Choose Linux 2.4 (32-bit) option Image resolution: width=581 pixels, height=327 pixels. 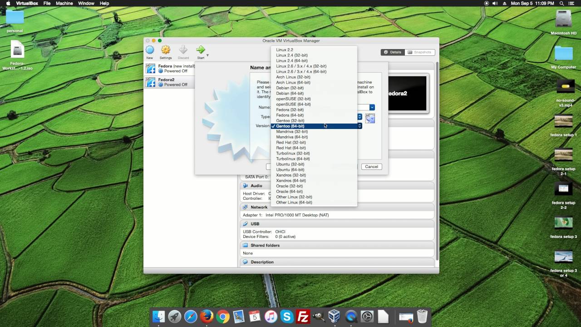pyautogui.click(x=314, y=55)
